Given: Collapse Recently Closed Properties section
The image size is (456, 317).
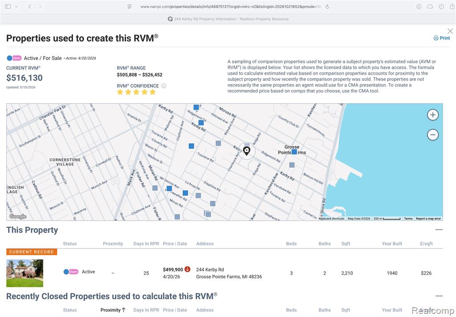Looking at the screenshot, I should (x=439, y=296).
